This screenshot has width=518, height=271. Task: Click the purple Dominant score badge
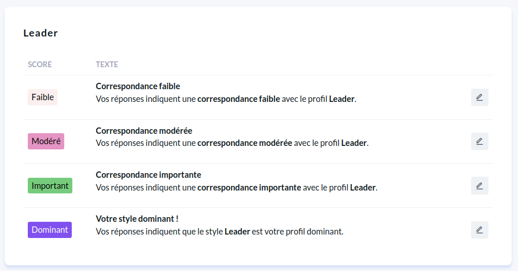(x=50, y=230)
